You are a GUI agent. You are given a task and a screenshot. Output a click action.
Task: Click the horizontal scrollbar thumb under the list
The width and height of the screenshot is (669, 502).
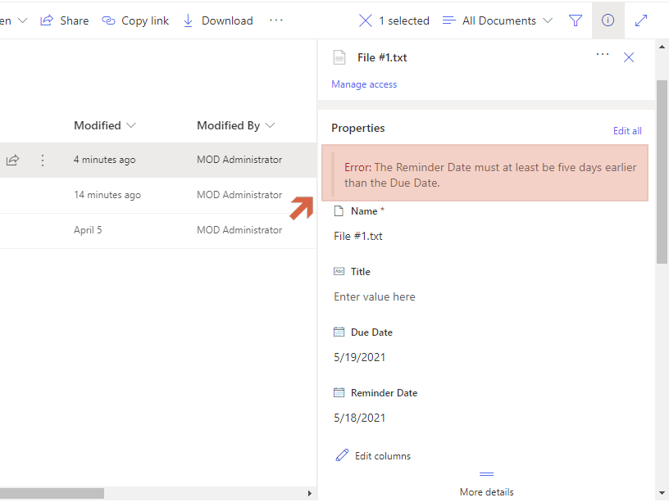52,494
